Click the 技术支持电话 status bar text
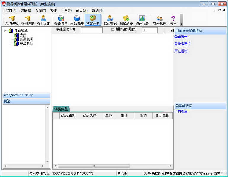Viewport: 228px width, 177px height. coord(61,173)
